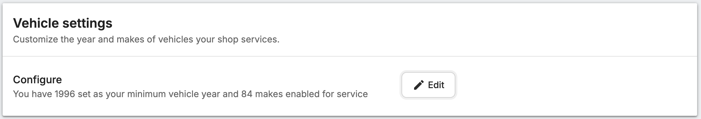701x119 pixels.
Task: Click the minimum vehicle year description text
Action: (190, 94)
